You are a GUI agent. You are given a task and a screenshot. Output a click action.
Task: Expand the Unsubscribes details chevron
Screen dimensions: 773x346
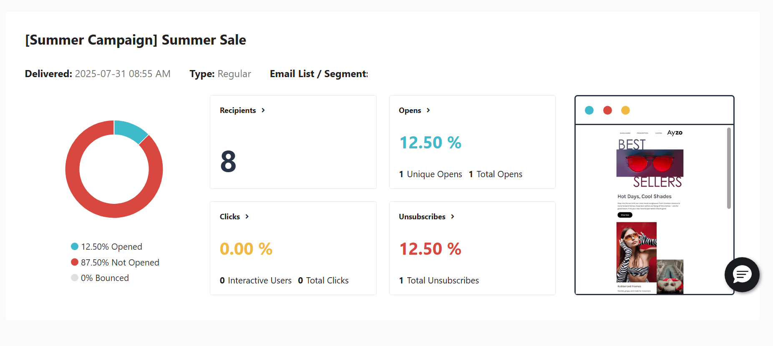click(453, 216)
